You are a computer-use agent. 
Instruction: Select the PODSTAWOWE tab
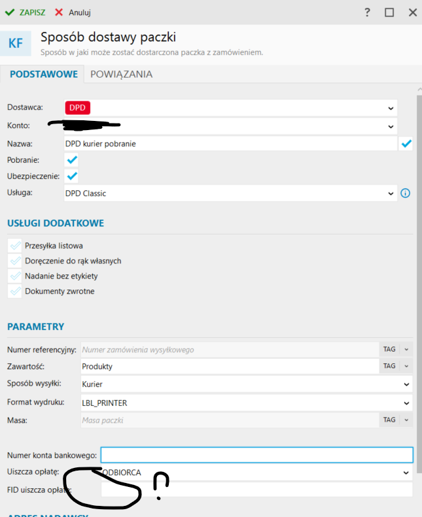tap(43, 74)
